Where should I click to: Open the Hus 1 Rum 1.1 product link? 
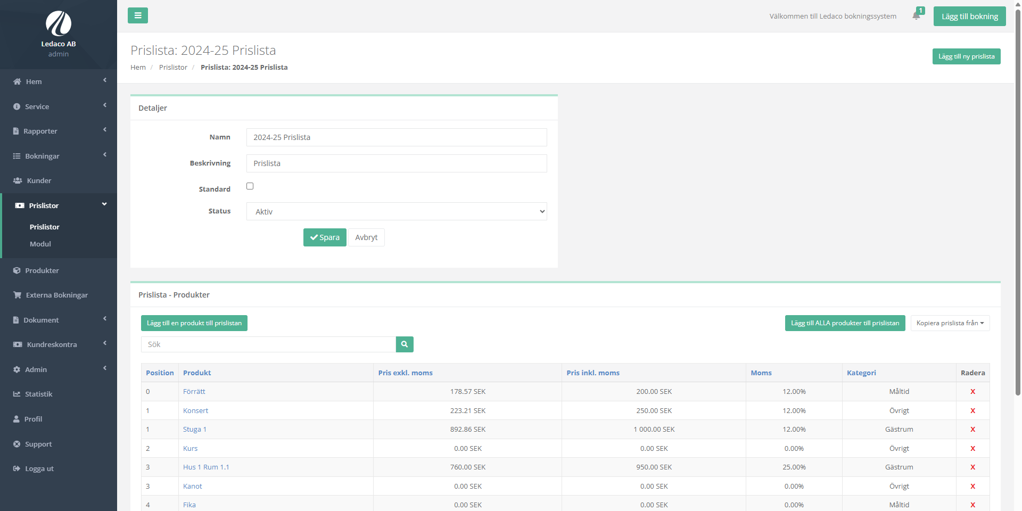click(x=206, y=467)
